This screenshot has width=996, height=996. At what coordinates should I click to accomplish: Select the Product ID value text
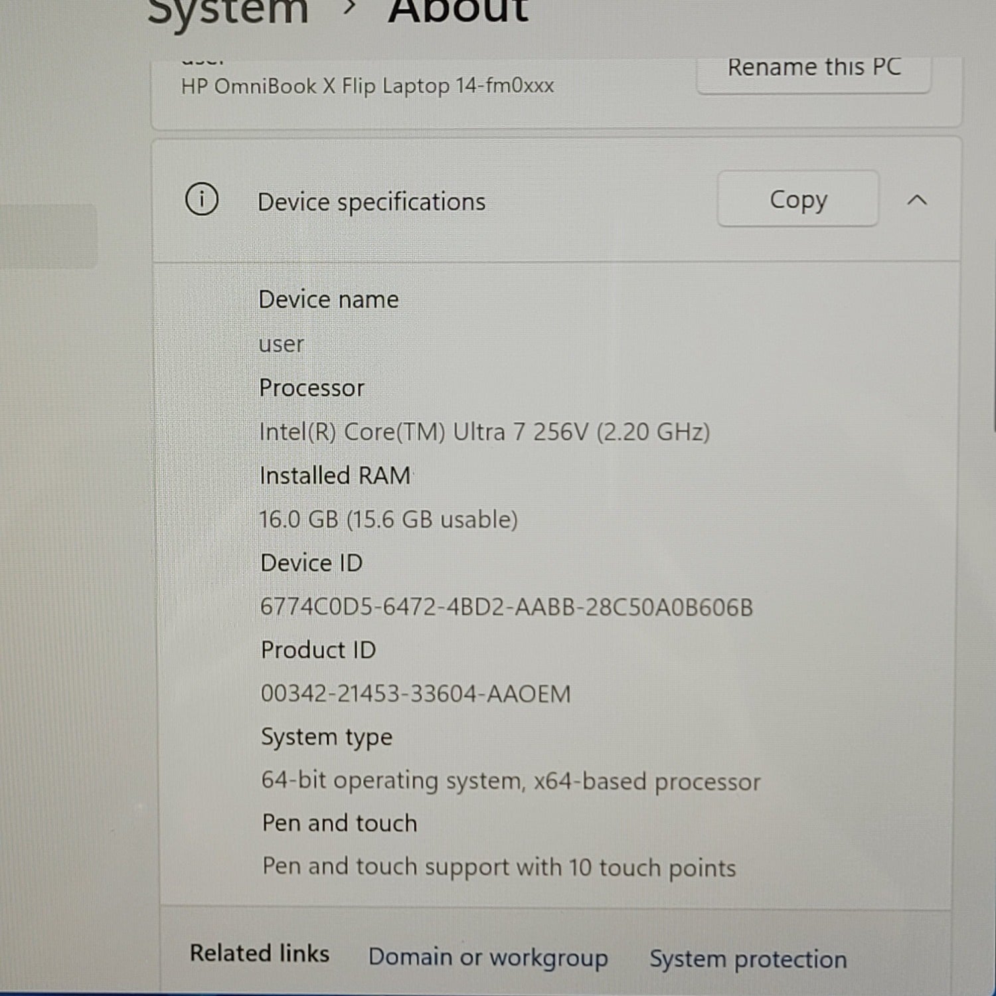[x=415, y=694]
